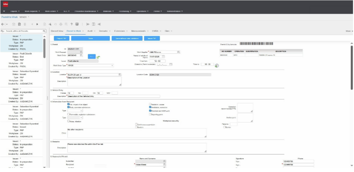Click the Permit to Work breadcrumb link
Viewport: 354px width, 172px height.
(x=9, y=17)
